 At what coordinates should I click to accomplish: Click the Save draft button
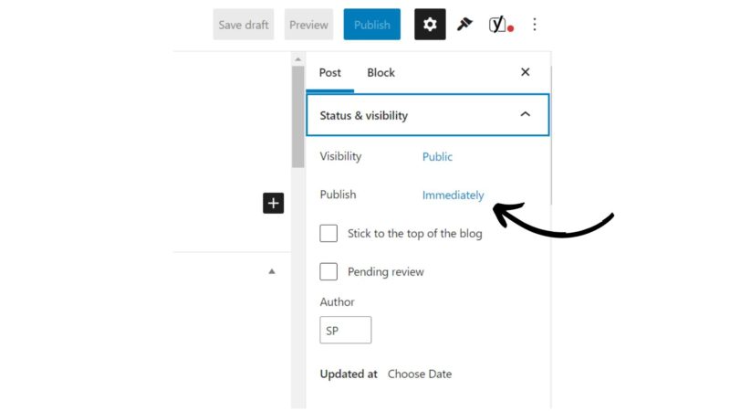coord(244,25)
